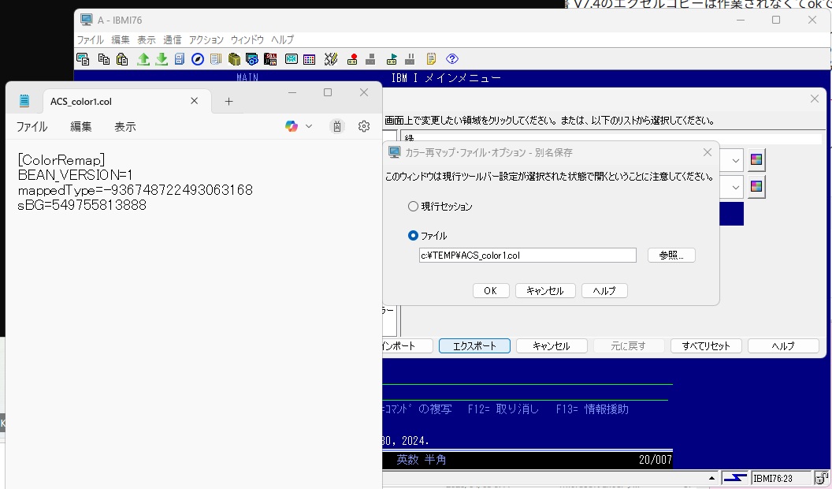Click the 参照 button to browse files
This screenshot has width=832, height=489.
tap(670, 255)
